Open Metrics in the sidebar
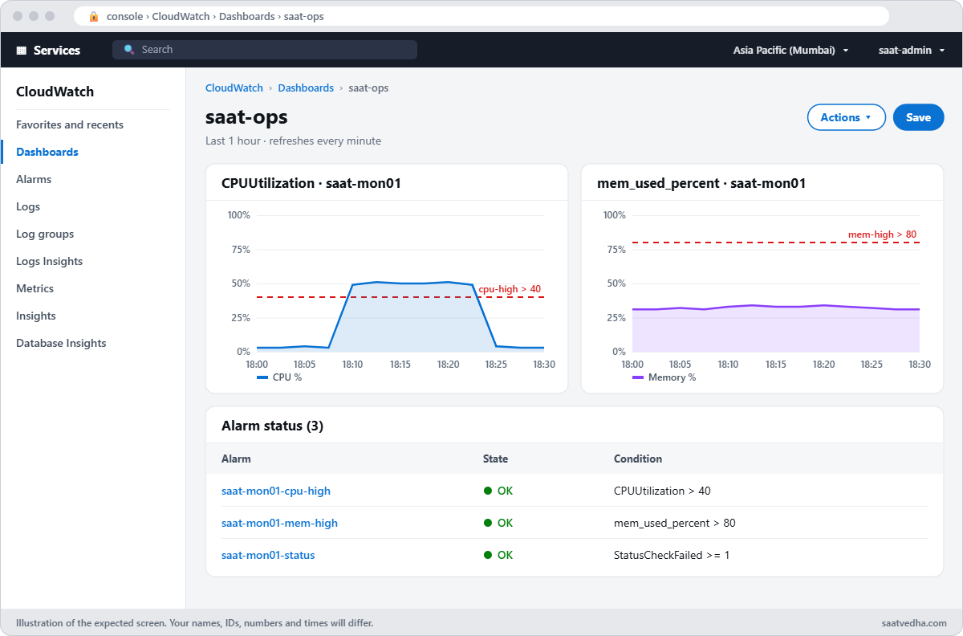 tap(35, 288)
